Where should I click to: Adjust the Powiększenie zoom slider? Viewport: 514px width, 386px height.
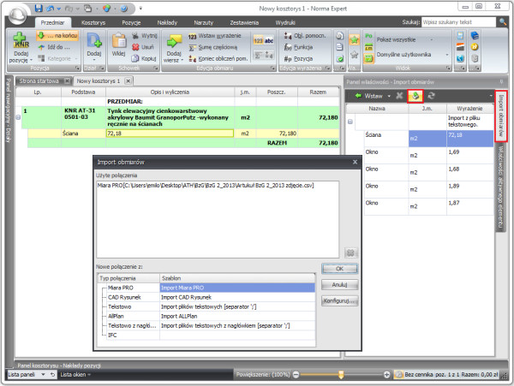point(343,375)
